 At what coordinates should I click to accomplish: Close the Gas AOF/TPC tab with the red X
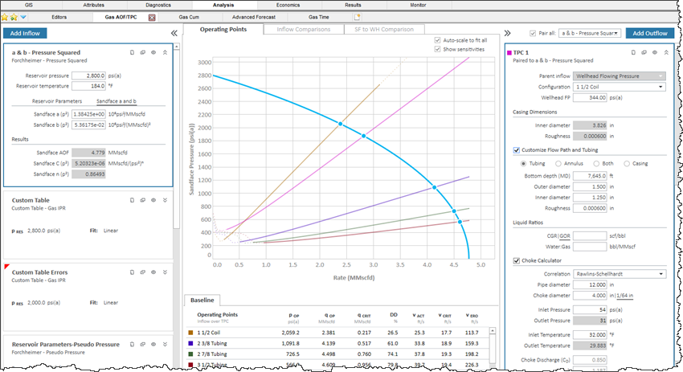click(x=152, y=16)
